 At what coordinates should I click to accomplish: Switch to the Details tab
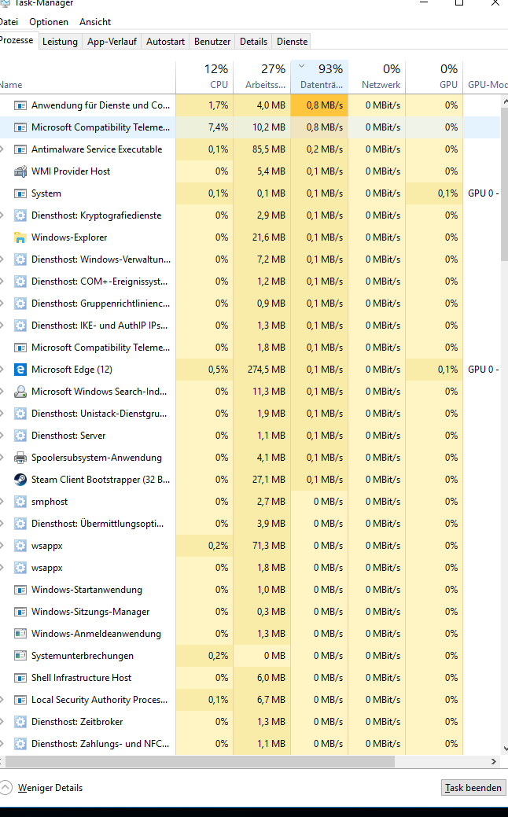coord(254,42)
